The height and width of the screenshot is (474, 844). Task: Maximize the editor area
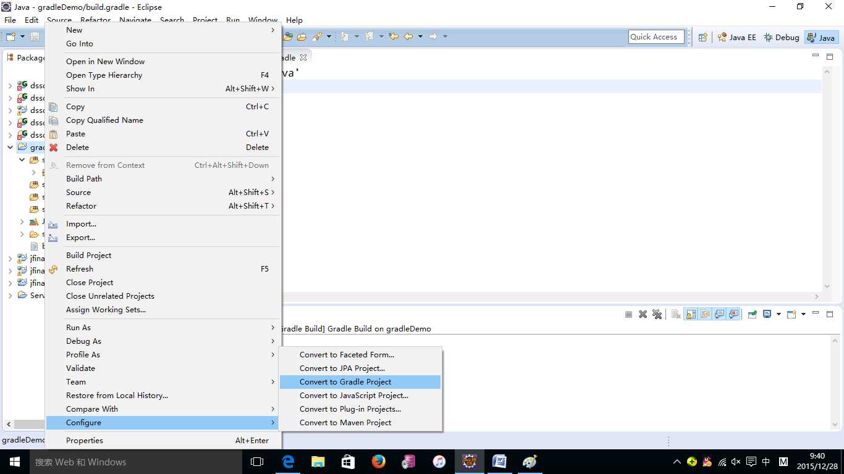(x=829, y=56)
